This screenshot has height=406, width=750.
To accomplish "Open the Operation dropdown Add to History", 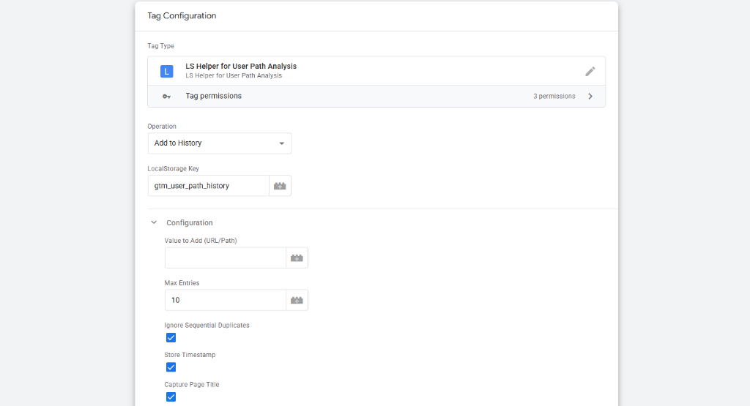I will 220,143.
